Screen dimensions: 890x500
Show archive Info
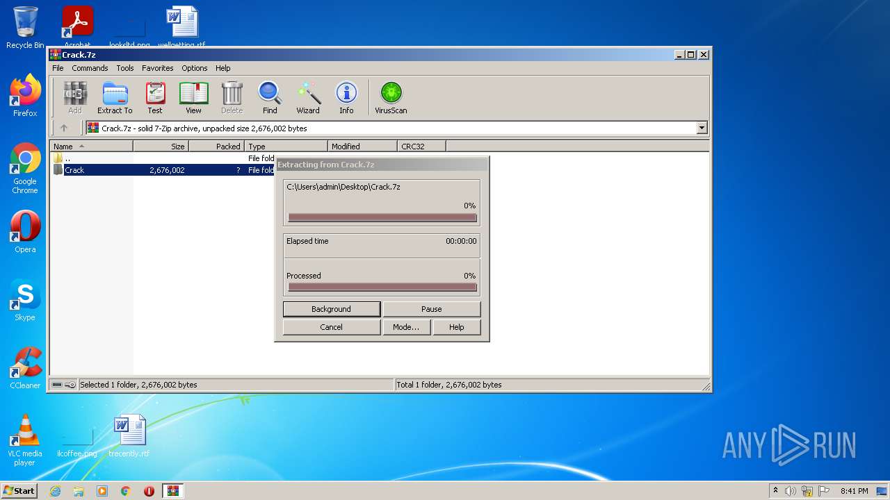tap(346, 97)
